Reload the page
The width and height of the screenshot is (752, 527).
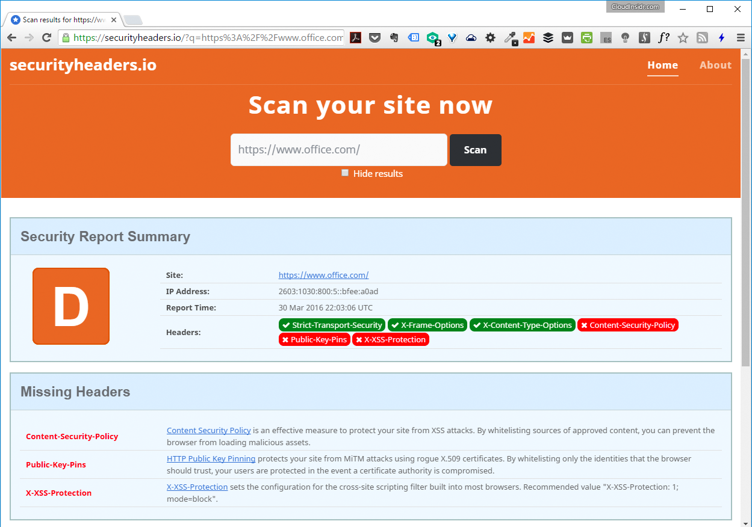[x=46, y=38]
